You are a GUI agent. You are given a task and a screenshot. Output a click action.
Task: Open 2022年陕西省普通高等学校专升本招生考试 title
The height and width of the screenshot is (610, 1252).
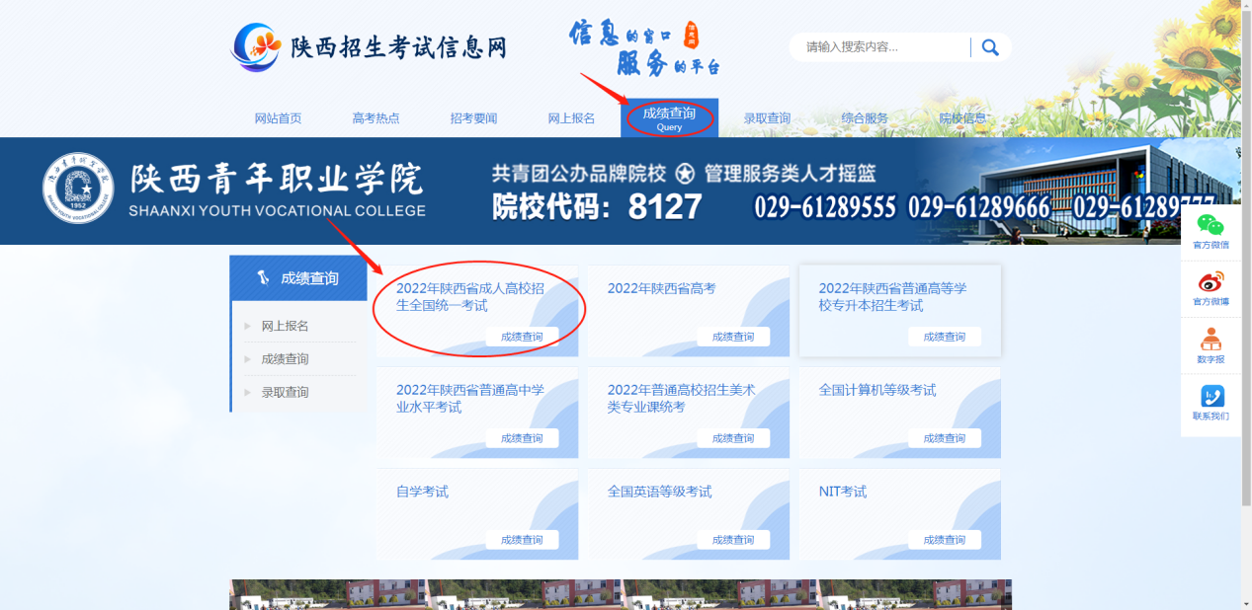(x=893, y=297)
